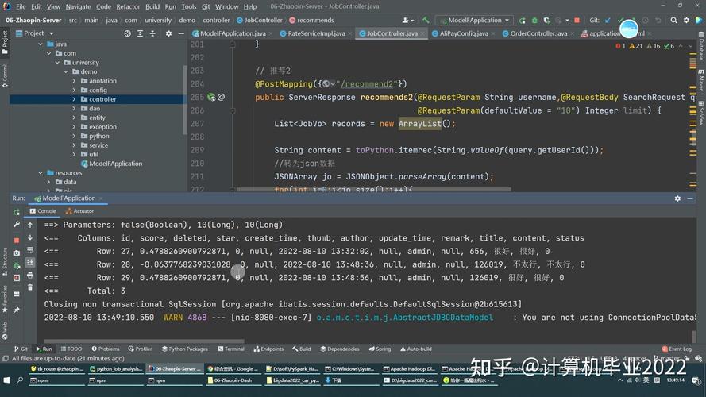Click the Debug bug icon in toolbar
Viewport: 706px width, 397px height.
(533, 20)
